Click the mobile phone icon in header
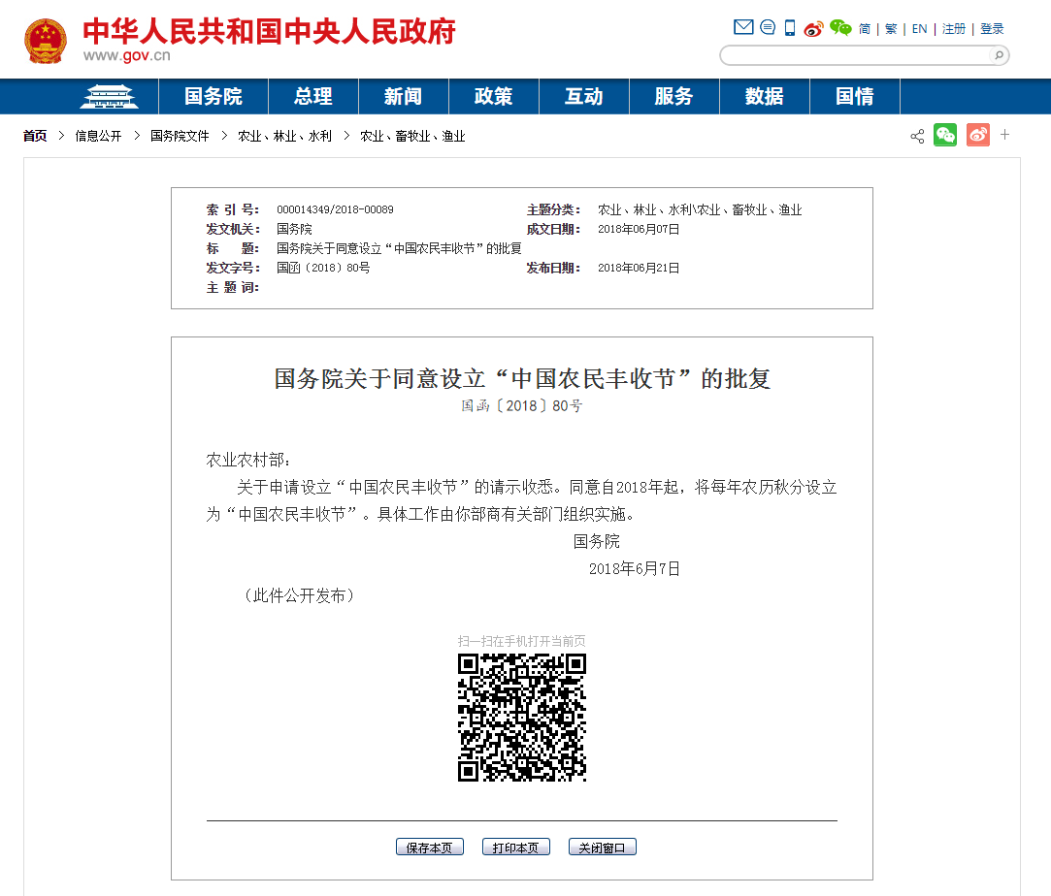The image size is (1051, 896). (790, 28)
